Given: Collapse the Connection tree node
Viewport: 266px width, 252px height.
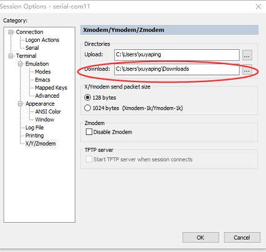Looking at the screenshot, I should pos(11,32).
